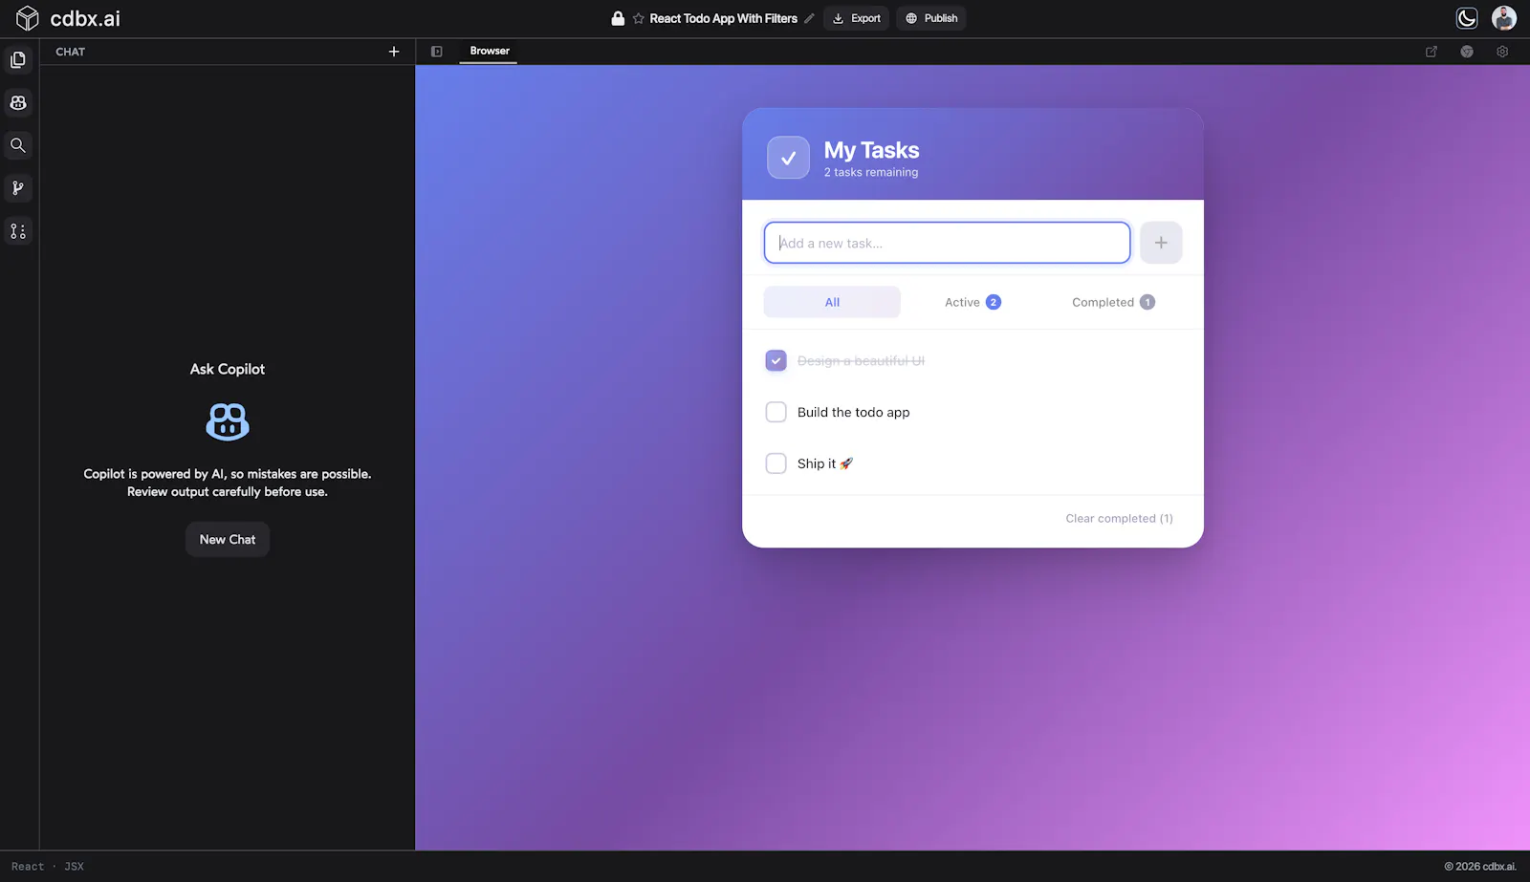Click the Build the todo app label

tap(853, 412)
